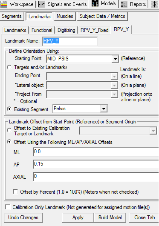Click the Models skeleton icon
This screenshot has height=226, width=159.
click(x=95, y=3)
